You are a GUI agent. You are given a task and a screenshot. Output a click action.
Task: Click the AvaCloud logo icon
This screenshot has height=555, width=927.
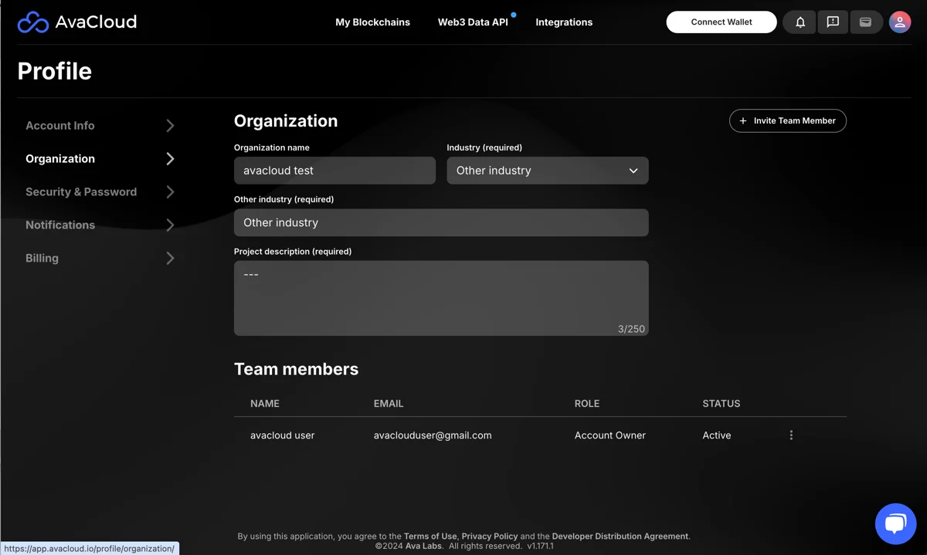click(33, 22)
